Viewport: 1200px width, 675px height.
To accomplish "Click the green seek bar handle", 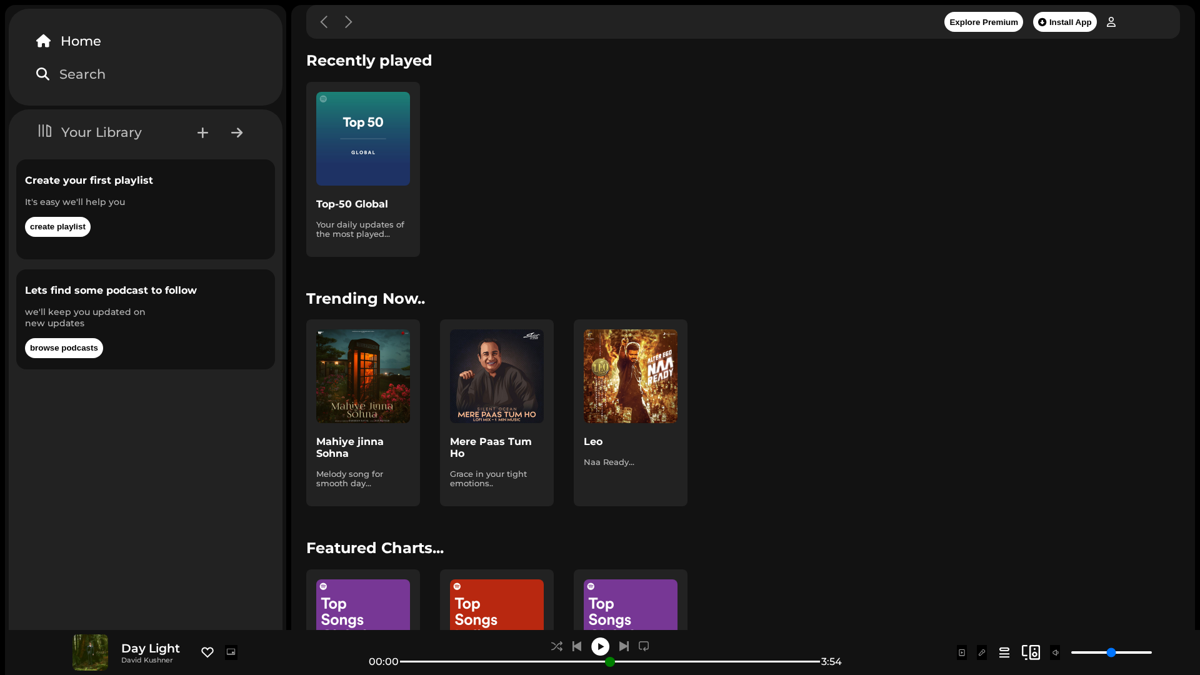I will click(610, 662).
